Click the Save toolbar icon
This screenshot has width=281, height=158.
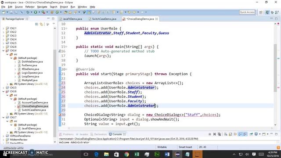click(x=11, y=12)
